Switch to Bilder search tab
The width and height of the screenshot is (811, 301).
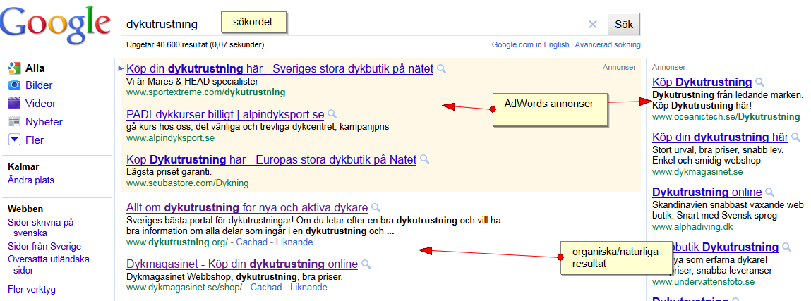click(39, 85)
